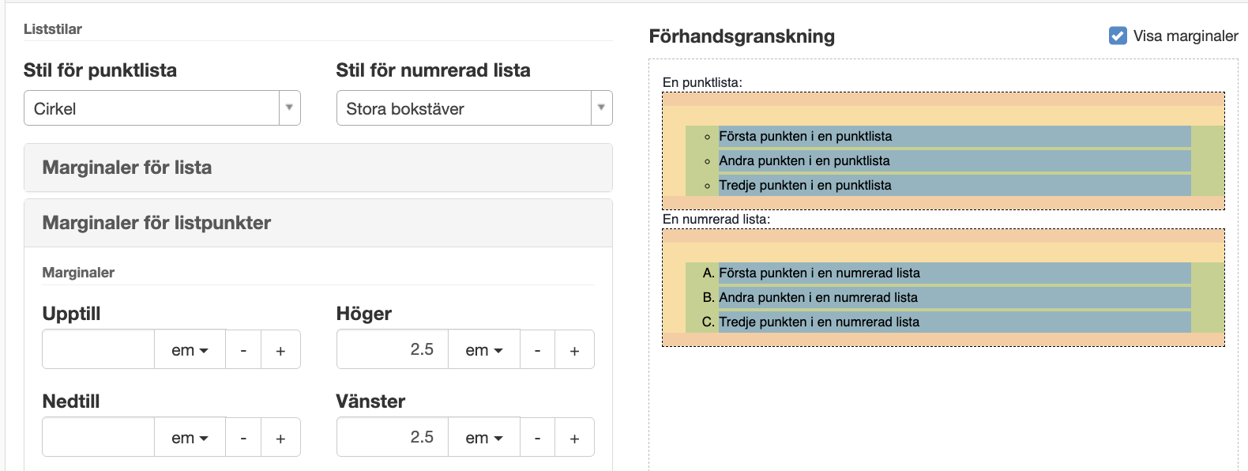Increase the Höger margin with plus
1248x471 pixels.
[x=574, y=350]
